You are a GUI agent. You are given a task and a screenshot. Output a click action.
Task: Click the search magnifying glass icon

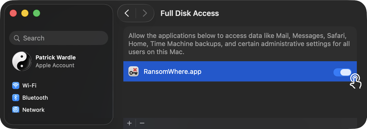coord(17,38)
